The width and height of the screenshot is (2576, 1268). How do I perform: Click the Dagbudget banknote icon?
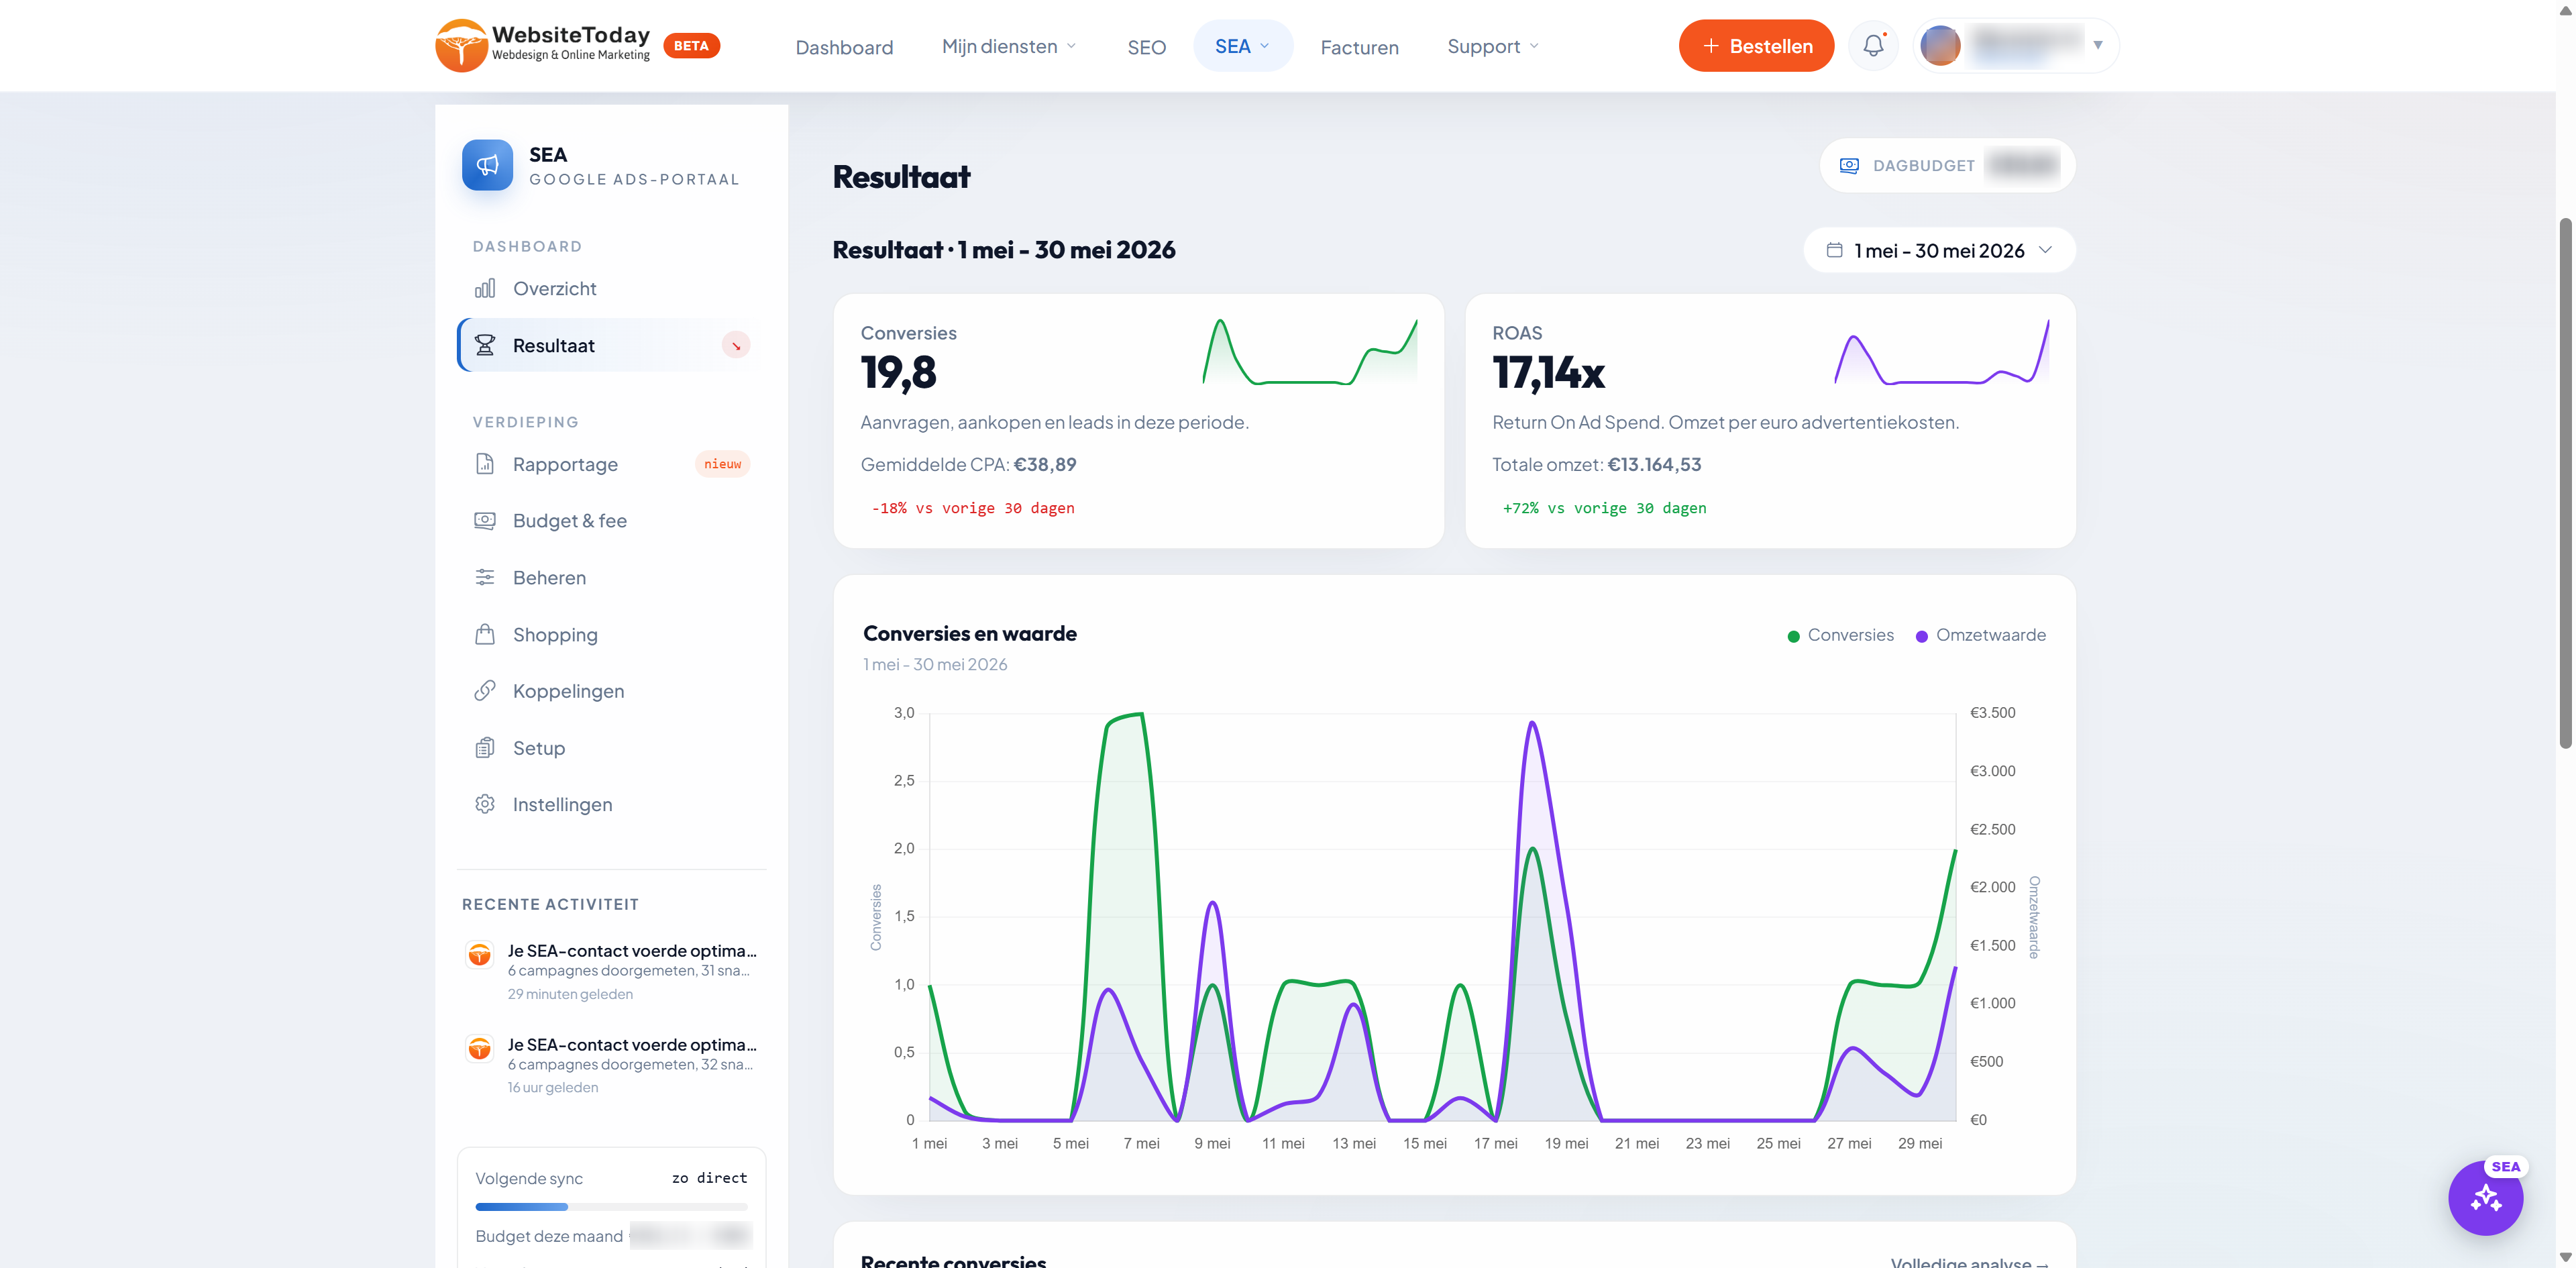point(1849,166)
